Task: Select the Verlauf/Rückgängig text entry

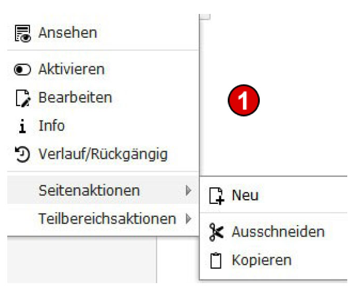Action: [x=103, y=154]
